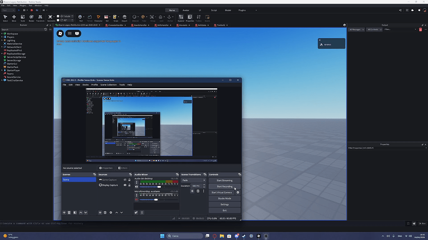Open the All Contexts filter dropdown
Image resolution: width=428 pixels, height=240 pixels.
pos(374,30)
